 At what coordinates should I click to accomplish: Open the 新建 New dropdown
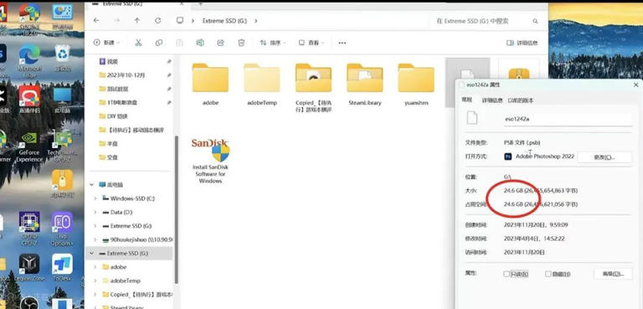106,43
